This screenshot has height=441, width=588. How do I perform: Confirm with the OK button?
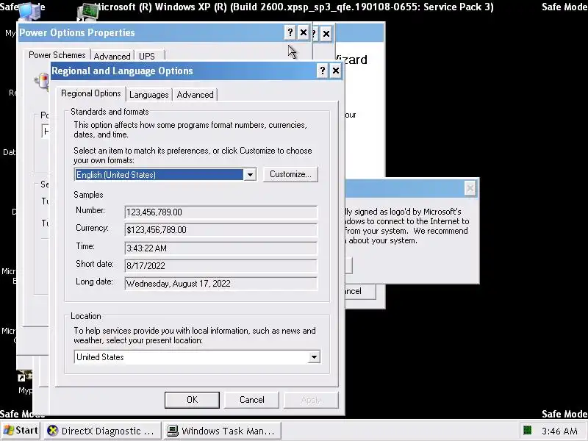[192, 400]
